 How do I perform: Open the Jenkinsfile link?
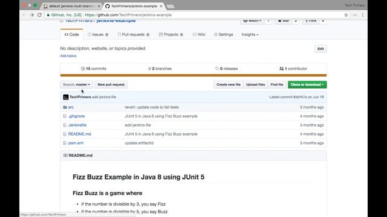(77, 125)
